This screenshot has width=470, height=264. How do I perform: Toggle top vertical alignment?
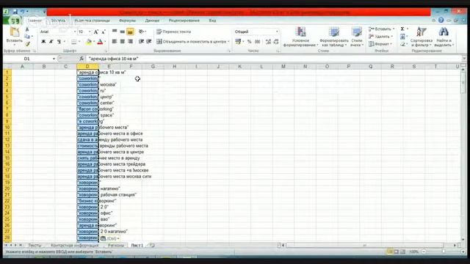point(115,31)
